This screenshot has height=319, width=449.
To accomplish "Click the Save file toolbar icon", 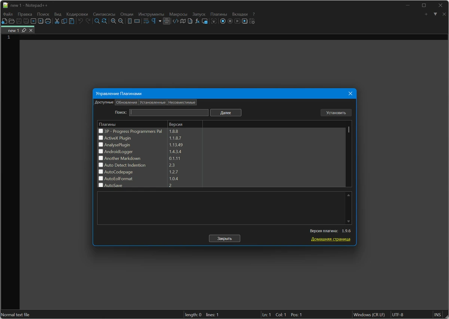I will (19, 21).
